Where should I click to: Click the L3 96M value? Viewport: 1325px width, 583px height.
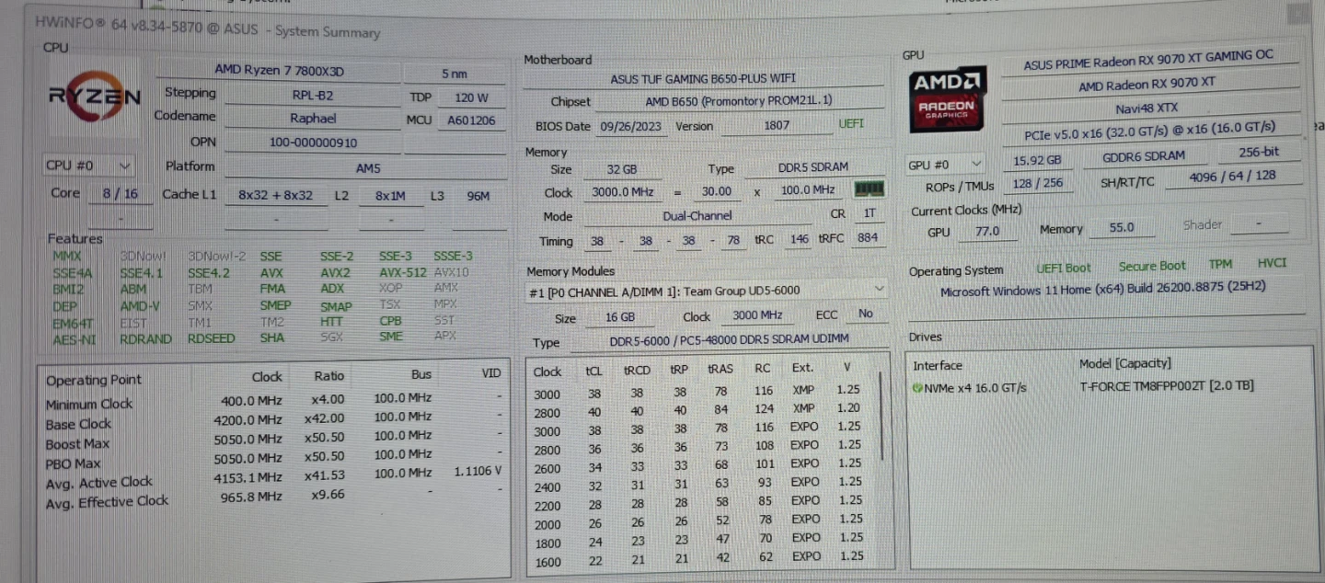[x=478, y=196]
